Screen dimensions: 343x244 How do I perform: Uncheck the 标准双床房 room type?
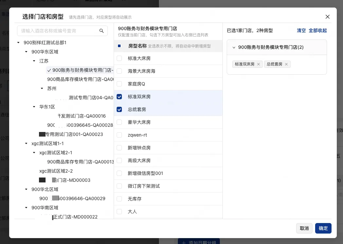pos(119,97)
